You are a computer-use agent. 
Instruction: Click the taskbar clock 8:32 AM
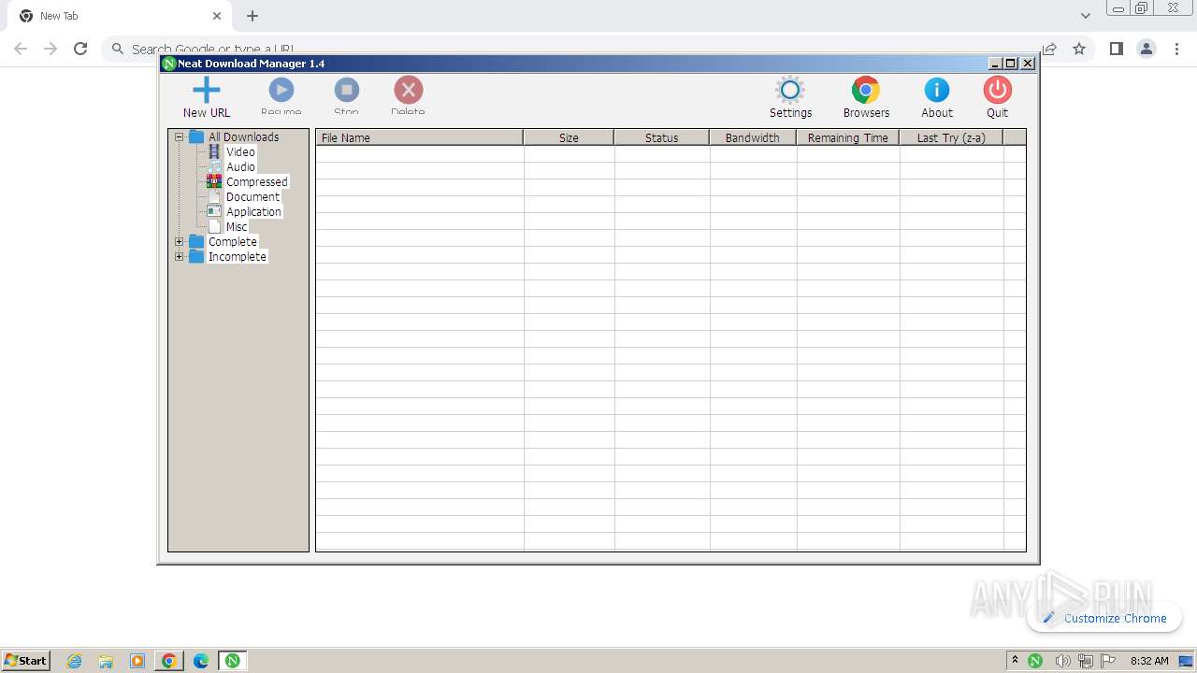(1149, 661)
